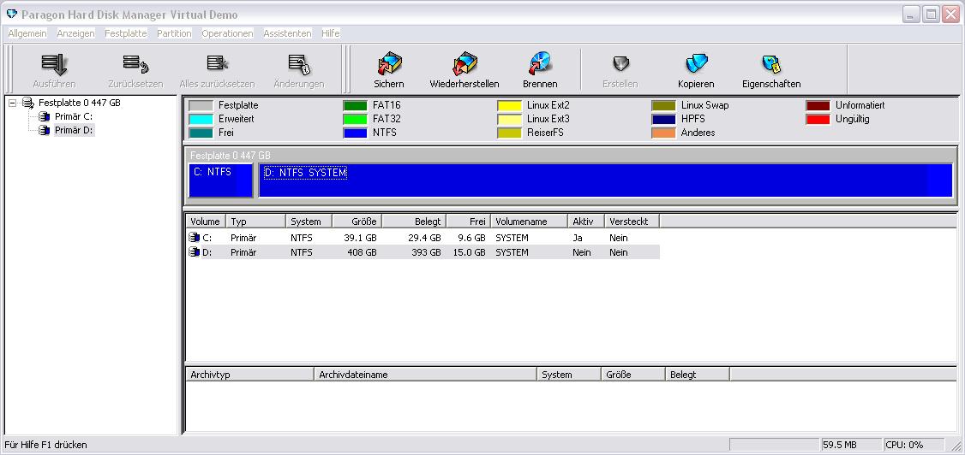This screenshot has width=965, height=455.
Task: Click the D: volume icon in table
Action: click(x=195, y=252)
